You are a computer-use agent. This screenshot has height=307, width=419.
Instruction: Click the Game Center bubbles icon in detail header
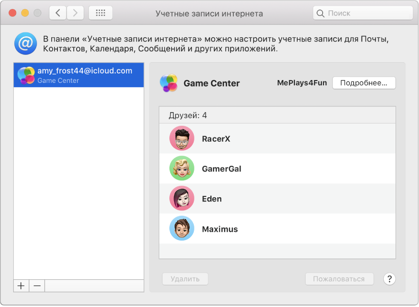(x=169, y=83)
